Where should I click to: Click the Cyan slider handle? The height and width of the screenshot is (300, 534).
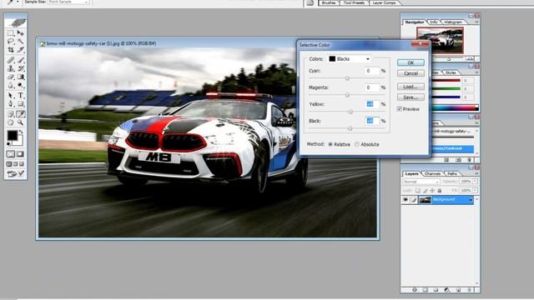click(x=347, y=78)
